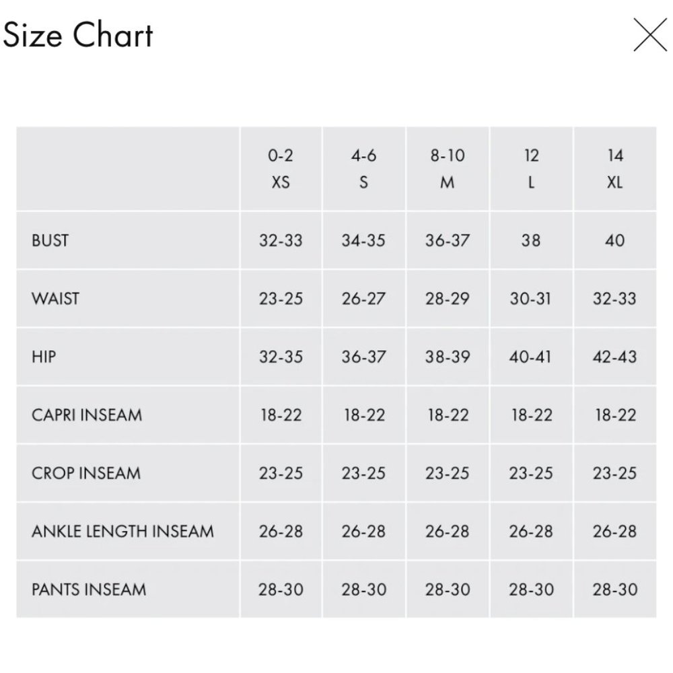Click the XS bust value 32-33
Screen dimensions: 673x673
click(281, 240)
